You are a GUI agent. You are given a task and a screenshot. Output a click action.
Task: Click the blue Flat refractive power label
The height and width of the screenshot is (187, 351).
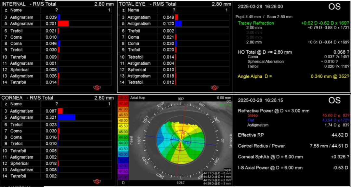tap(251, 120)
